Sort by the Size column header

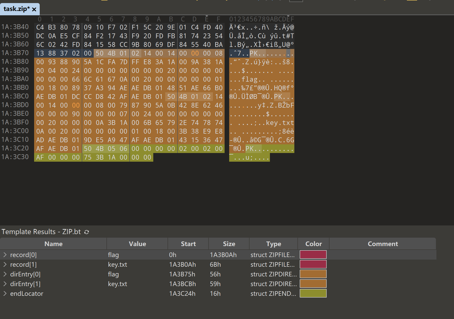click(229, 244)
